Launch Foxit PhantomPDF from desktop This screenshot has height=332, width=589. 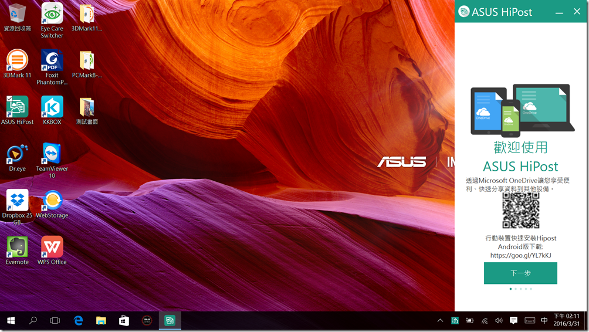[x=52, y=60]
